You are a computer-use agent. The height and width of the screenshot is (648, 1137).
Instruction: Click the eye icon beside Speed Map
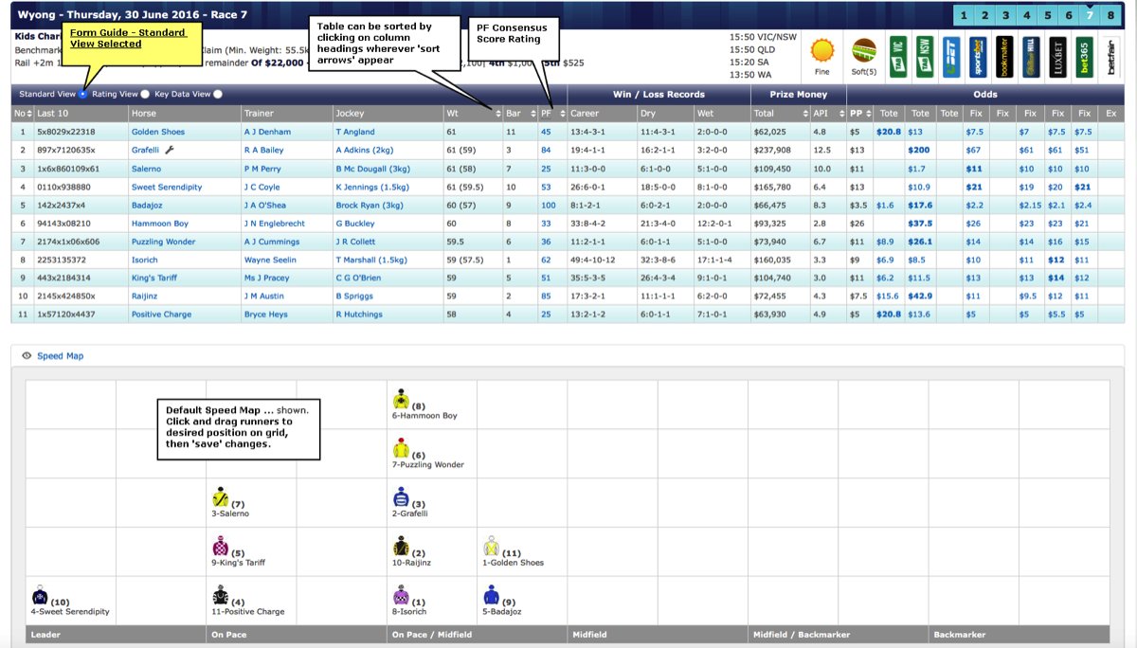click(x=27, y=356)
